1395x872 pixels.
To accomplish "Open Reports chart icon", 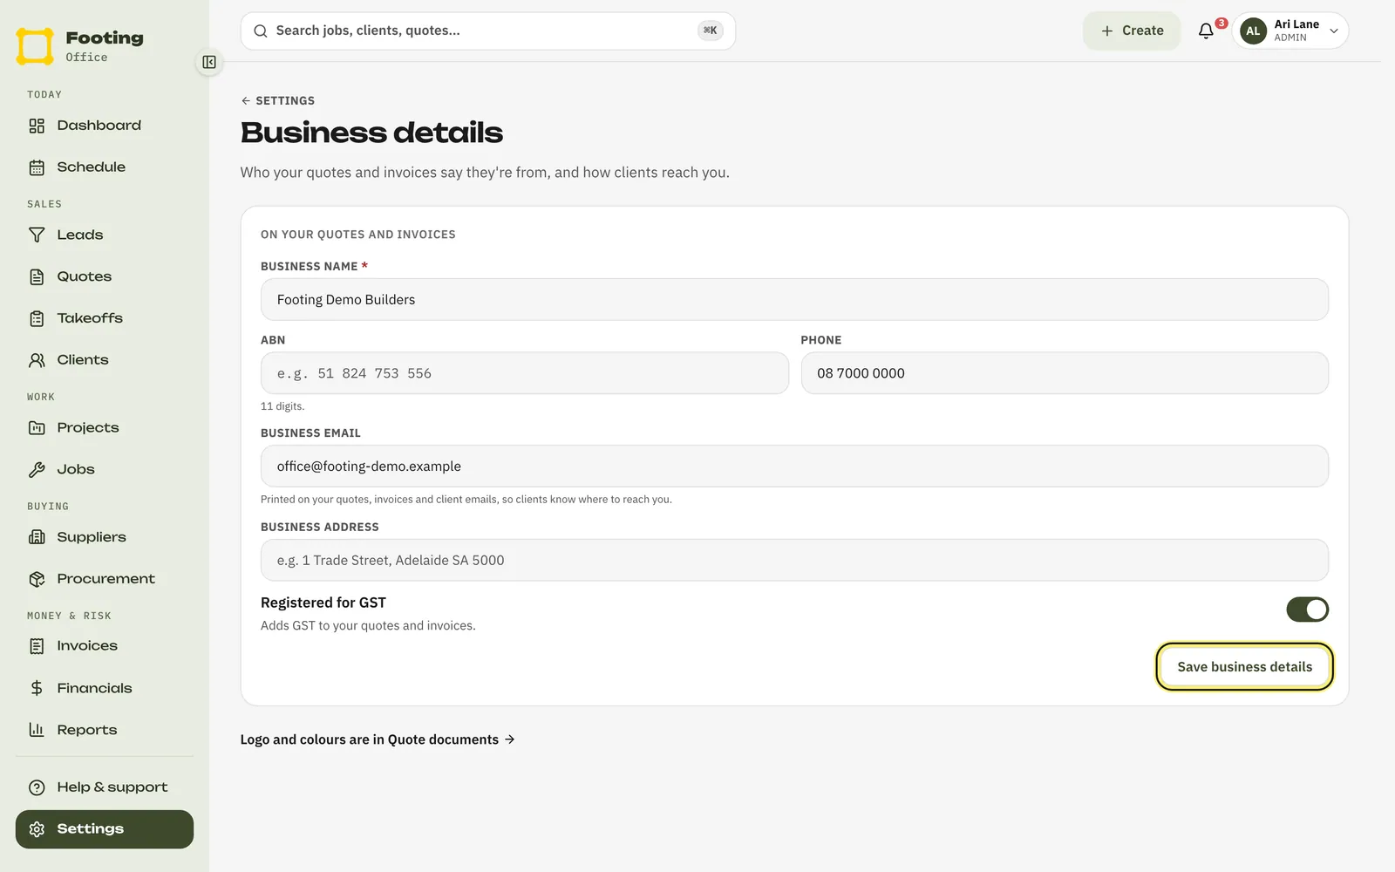I will [x=37, y=730].
